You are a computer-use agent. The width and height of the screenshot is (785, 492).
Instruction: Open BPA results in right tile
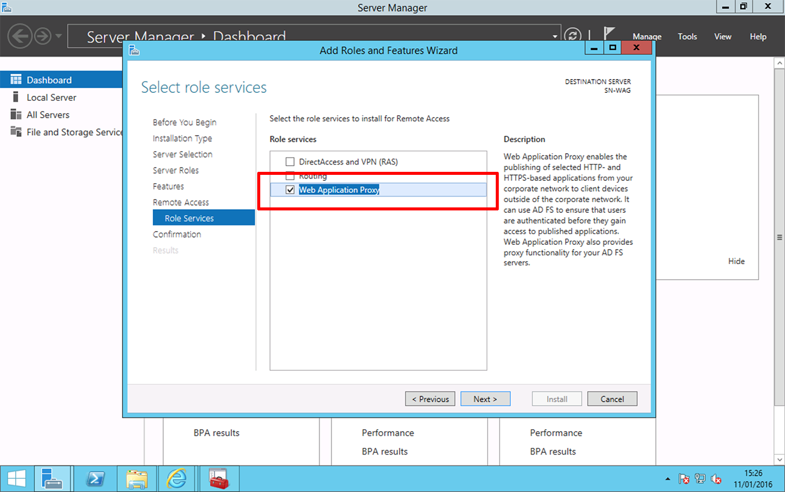pos(553,452)
